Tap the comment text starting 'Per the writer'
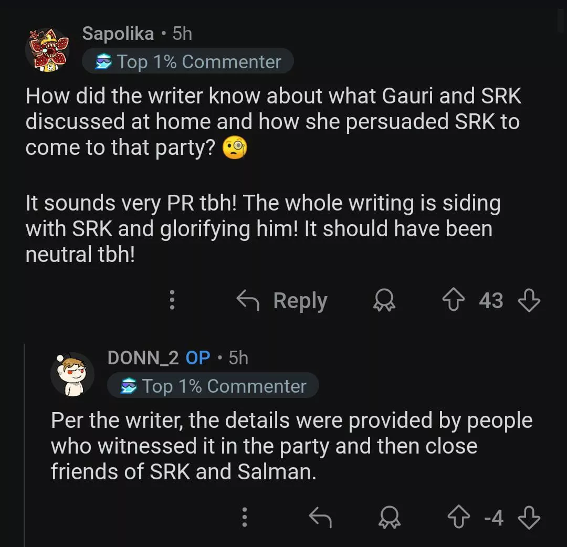The height and width of the screenshot is (547, 567). (x=291, y=446)
